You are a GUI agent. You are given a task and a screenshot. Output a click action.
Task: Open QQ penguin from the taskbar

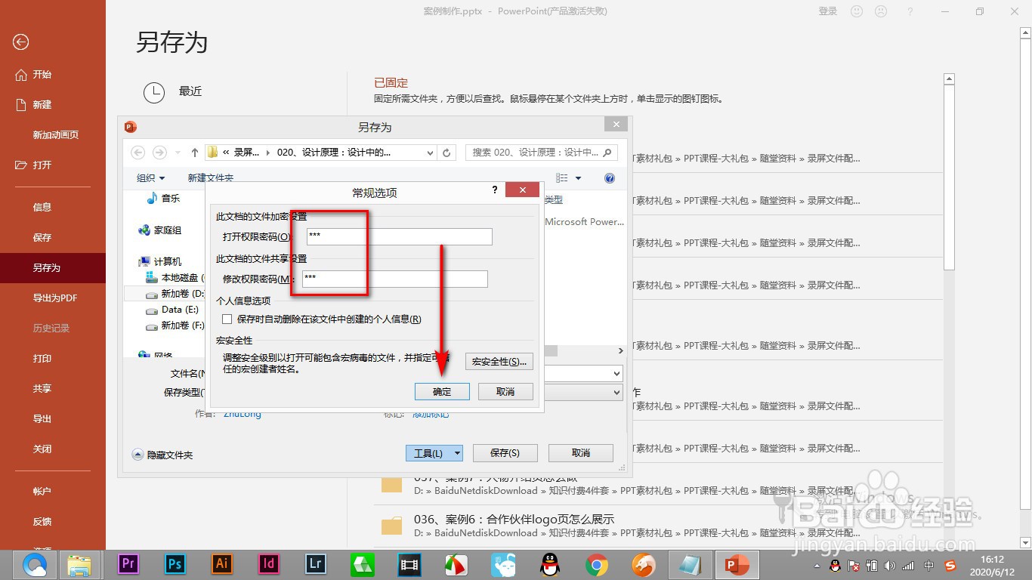click(550, 564)
